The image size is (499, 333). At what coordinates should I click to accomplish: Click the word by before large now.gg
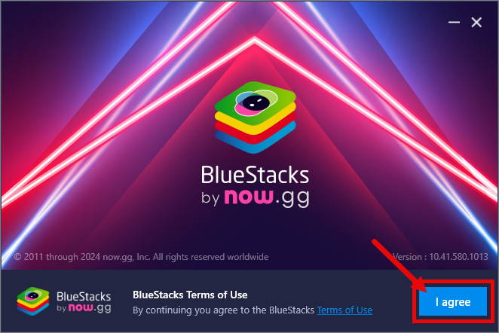210,198
